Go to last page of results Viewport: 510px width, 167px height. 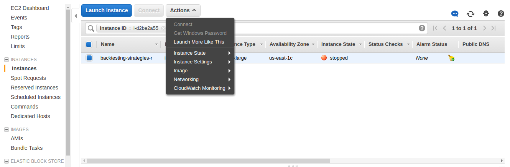pos(494,28)
